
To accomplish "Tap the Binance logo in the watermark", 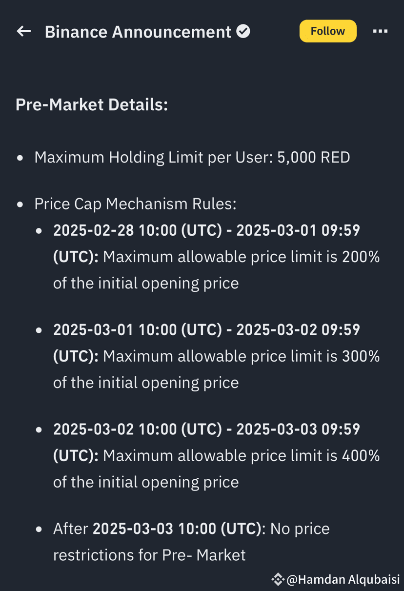I will coord(278,579).
